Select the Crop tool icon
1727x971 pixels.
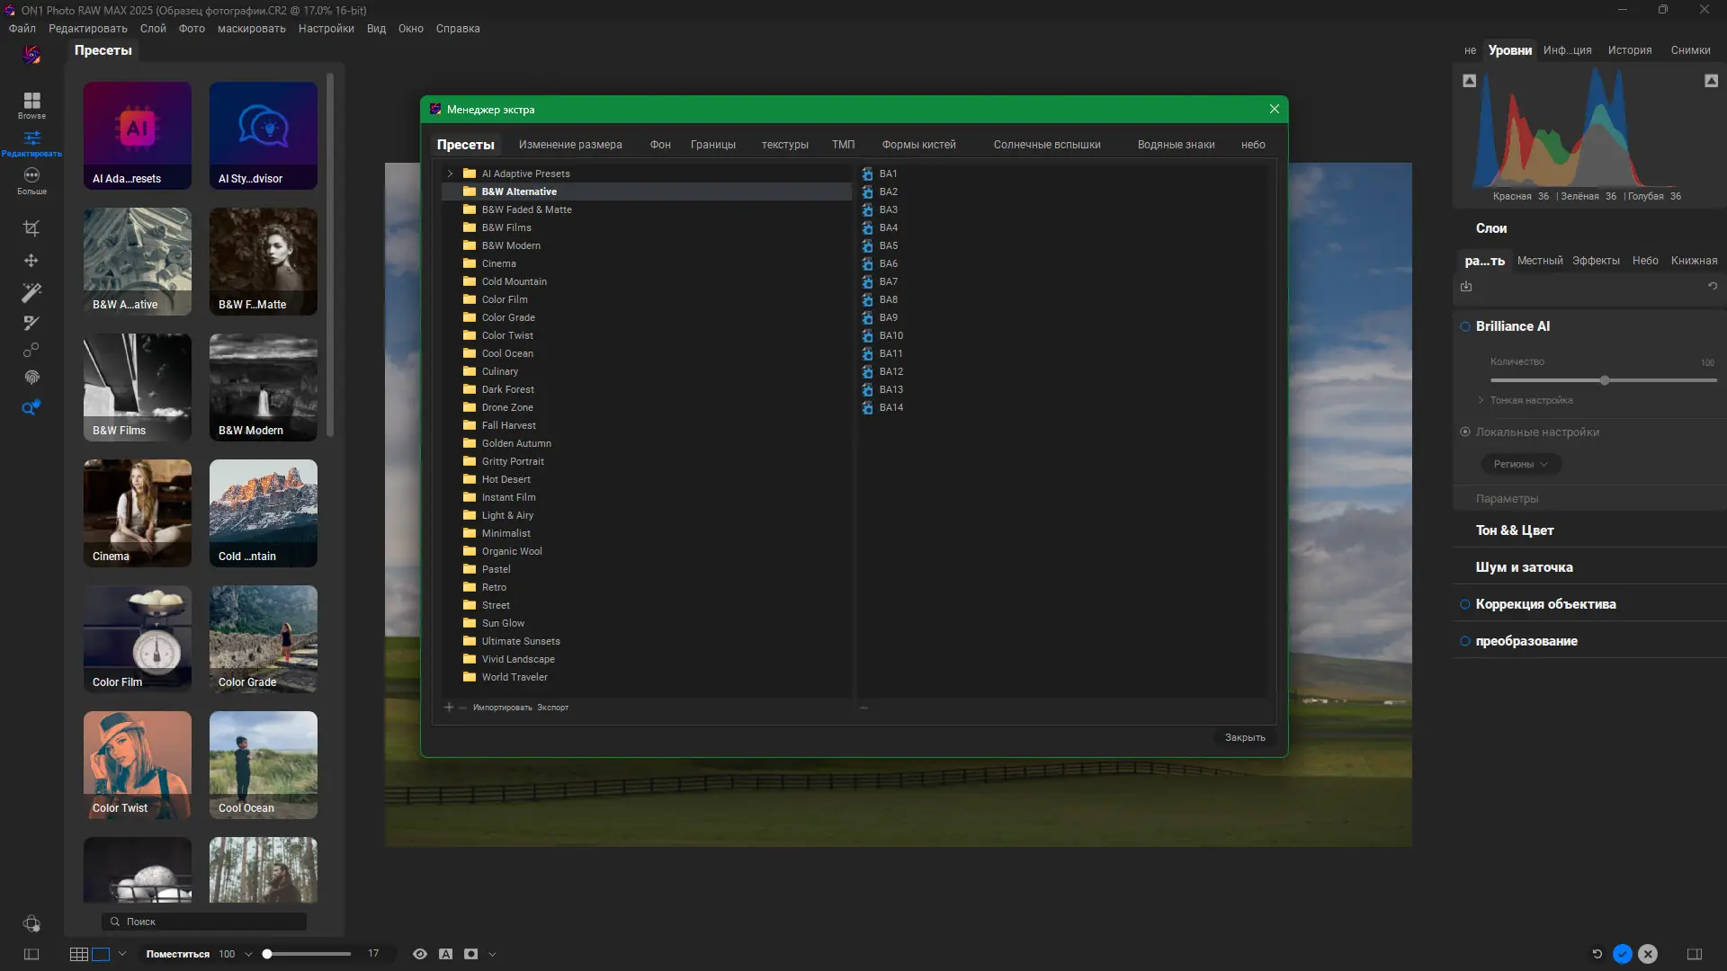coord(31,228)
